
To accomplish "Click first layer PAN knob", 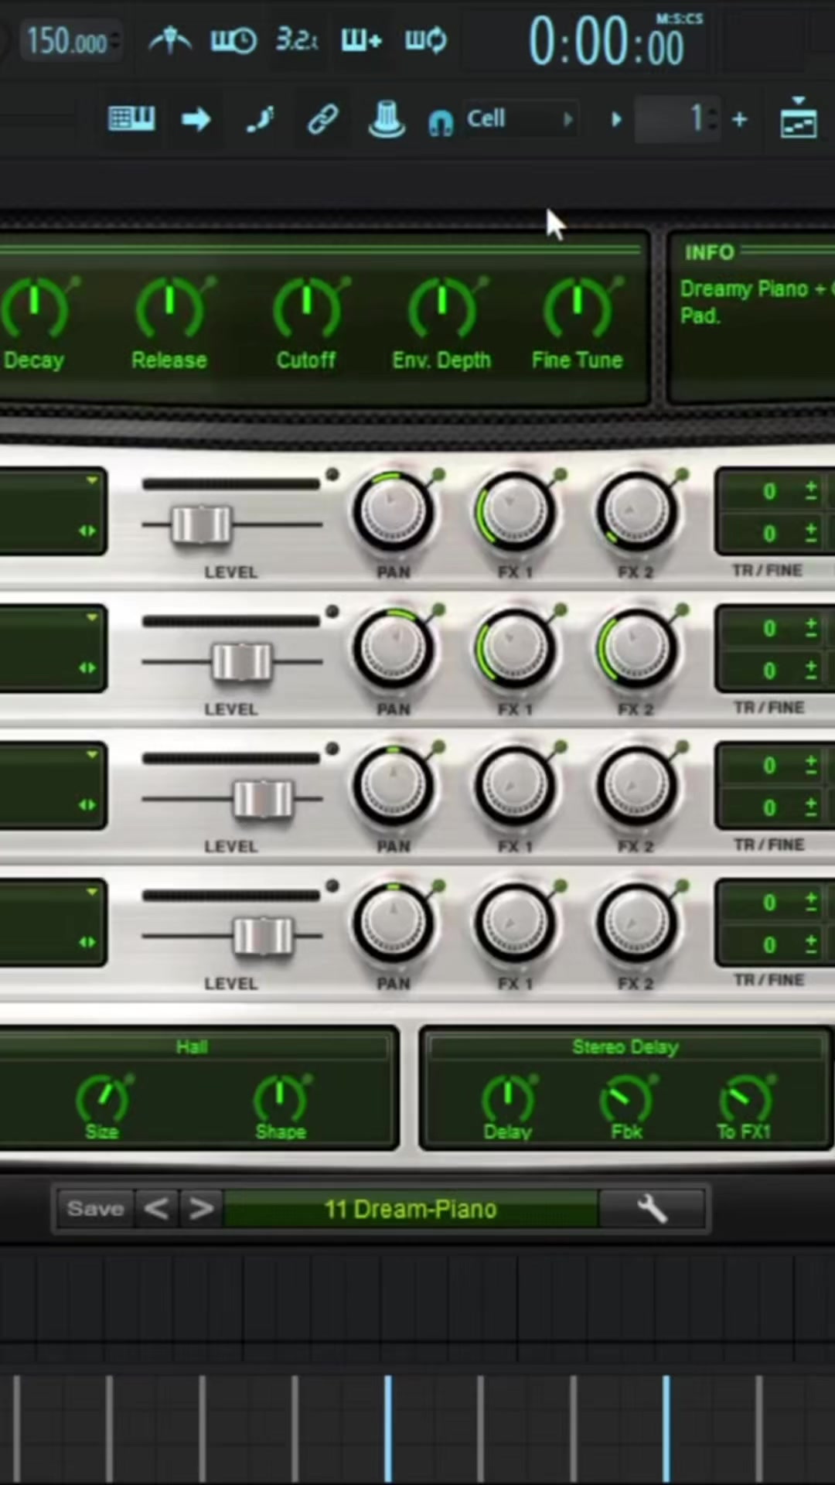I will (x=394, y=512).
